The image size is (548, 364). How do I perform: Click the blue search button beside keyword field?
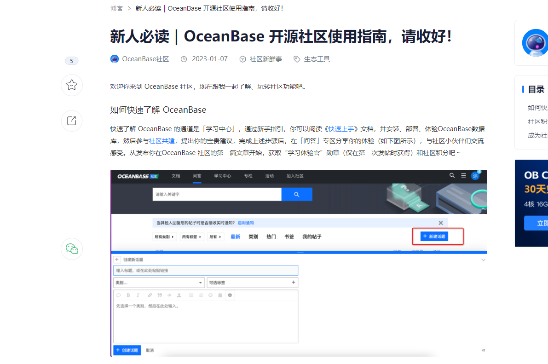click(x=297, y=194)
